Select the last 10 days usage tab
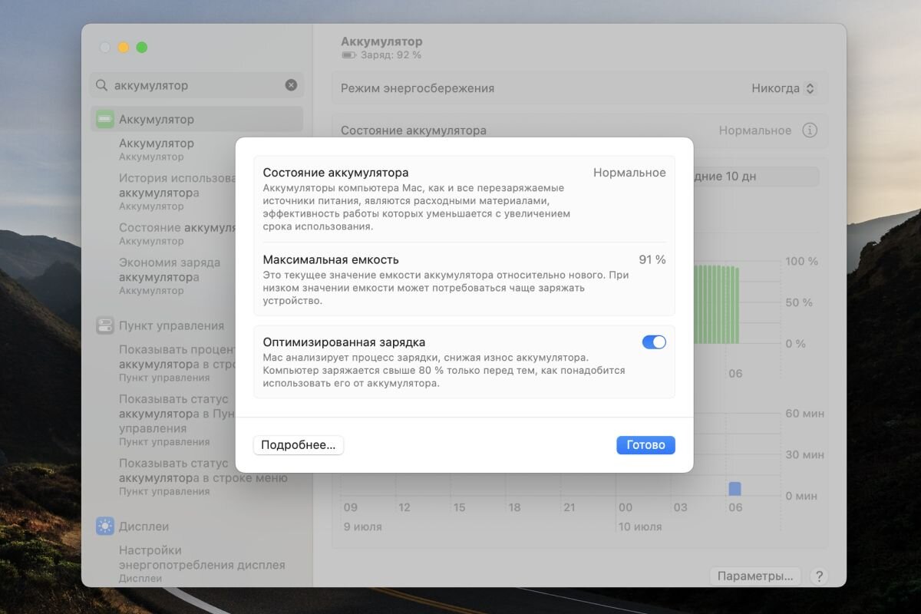Viewport: 921px width, 614px height. coord(756,177)
